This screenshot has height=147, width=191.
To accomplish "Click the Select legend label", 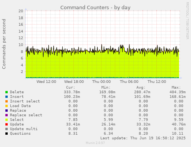I will coord(17,120).
